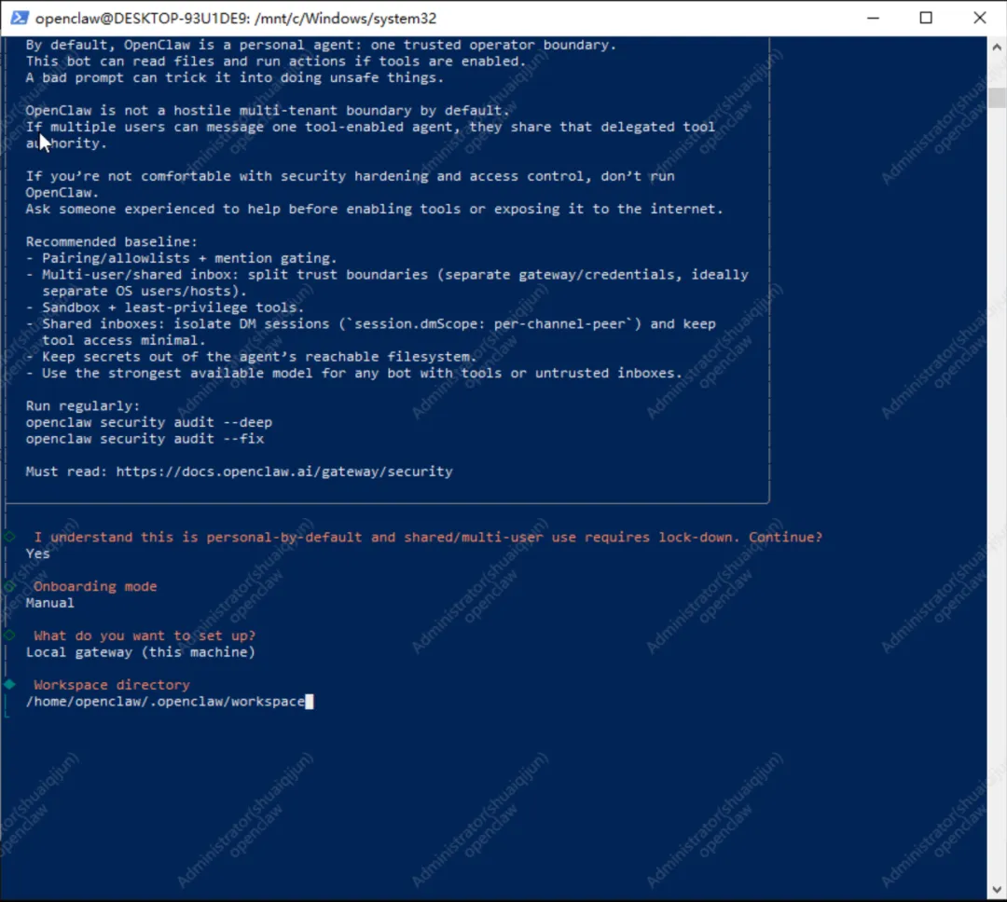The height and width of the screenshot is (902, 1007).
Task: Click the vertical scrollbar thumb
Action: coord(997,98)
